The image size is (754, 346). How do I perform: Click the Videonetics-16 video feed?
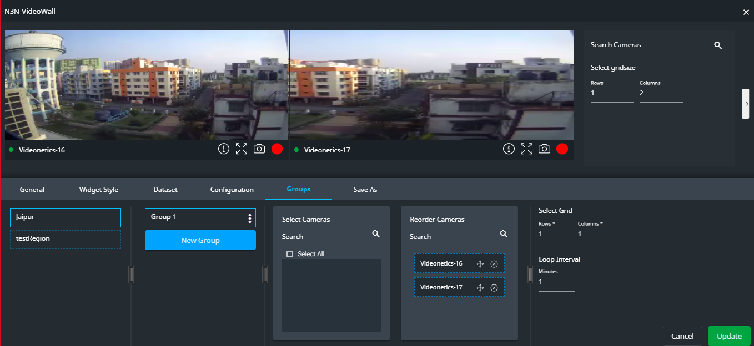[147, 85]
